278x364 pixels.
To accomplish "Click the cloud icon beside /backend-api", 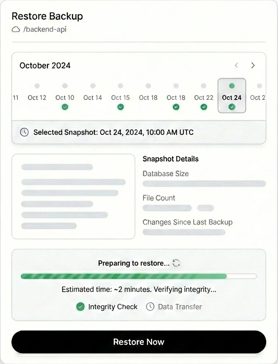I will tap(16, 30).
